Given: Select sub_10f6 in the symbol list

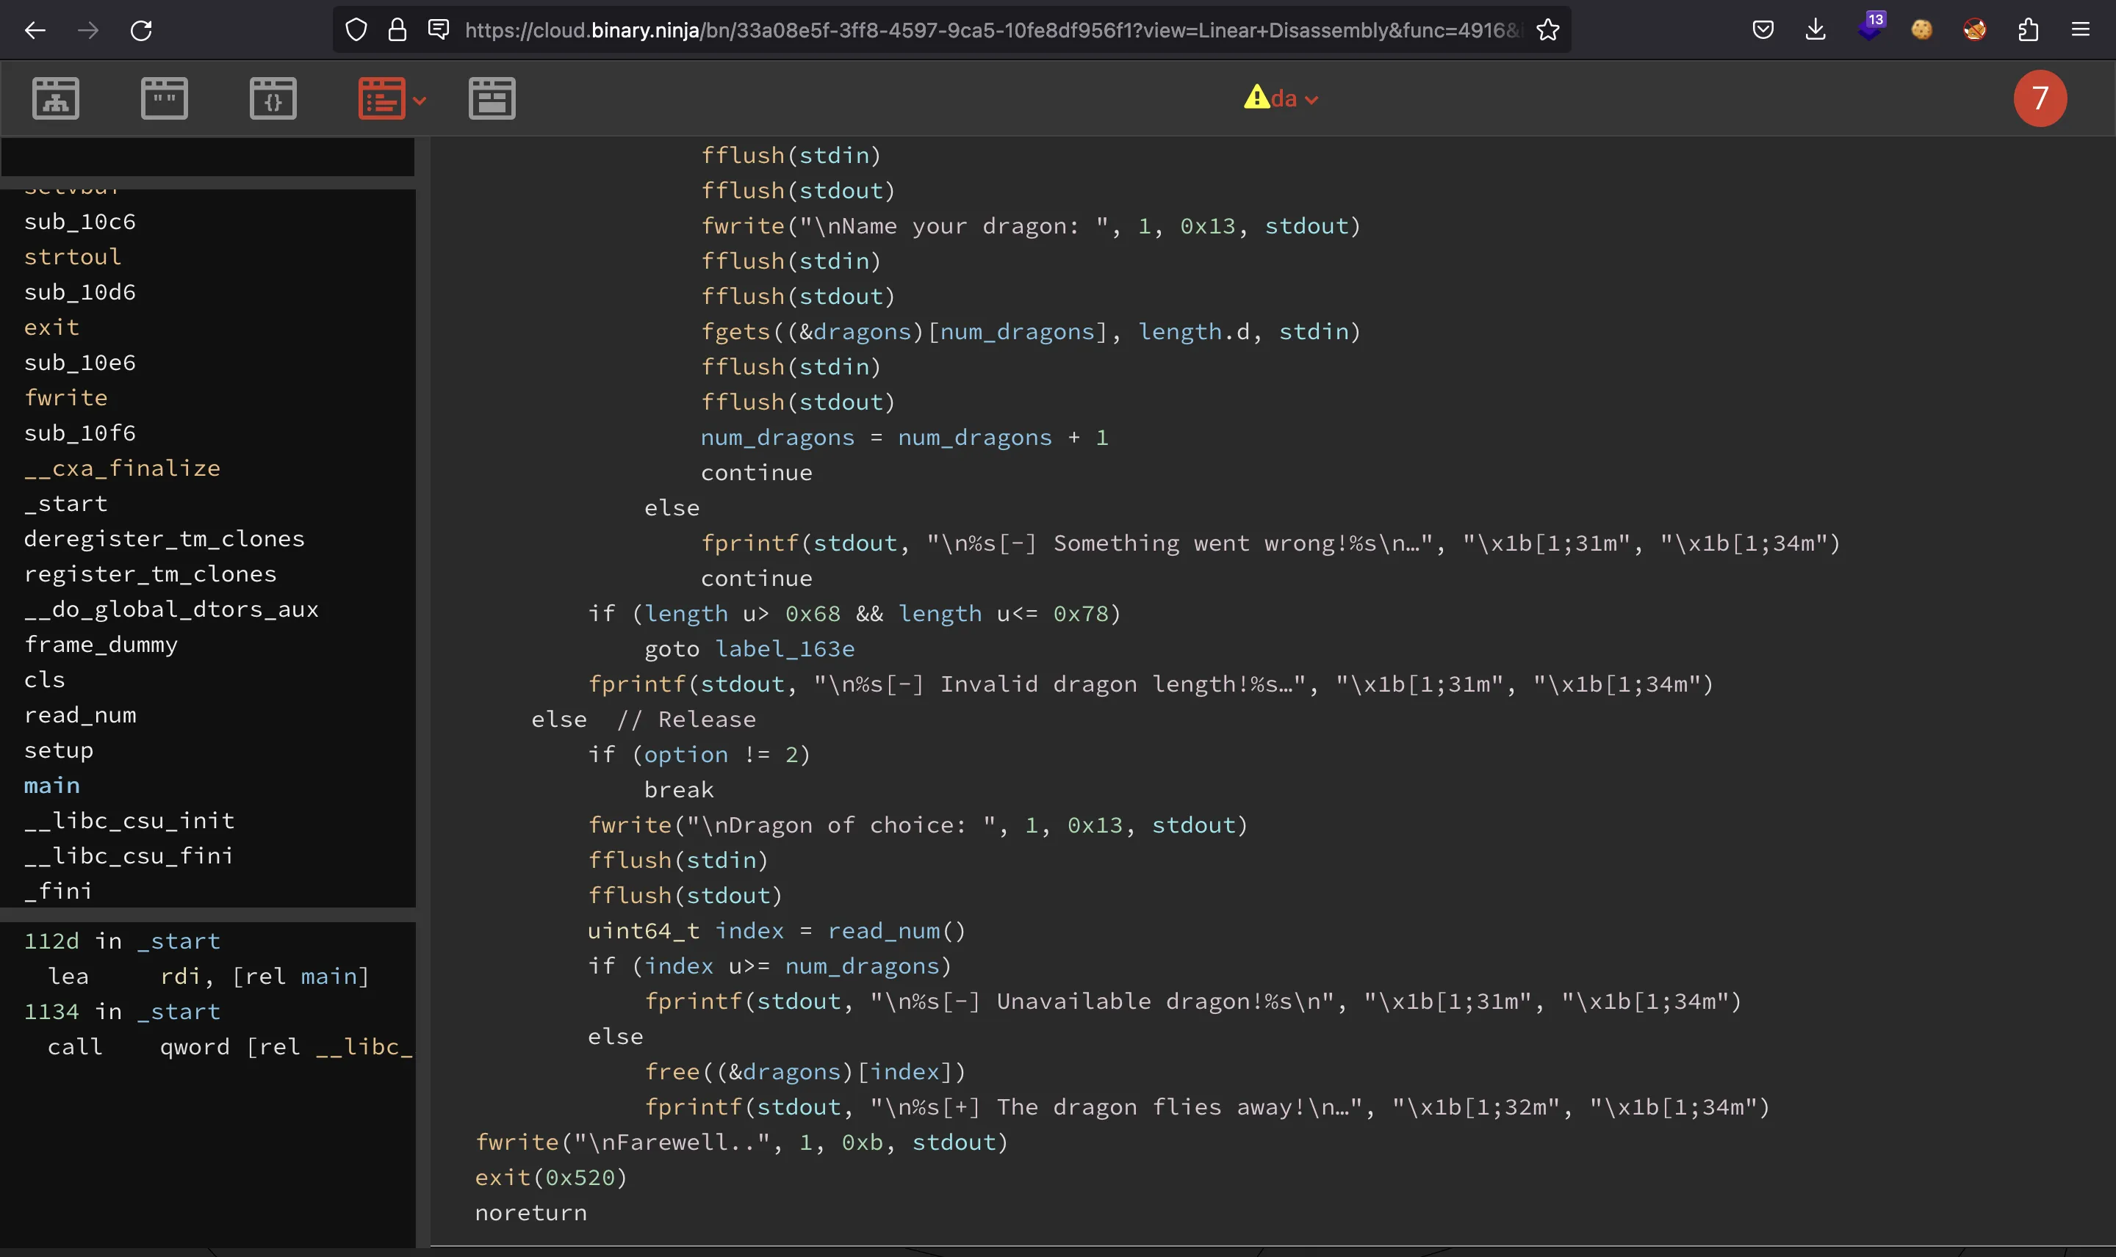Looking at the screenshot, I should pyautogui.click(x=79, y=433).
